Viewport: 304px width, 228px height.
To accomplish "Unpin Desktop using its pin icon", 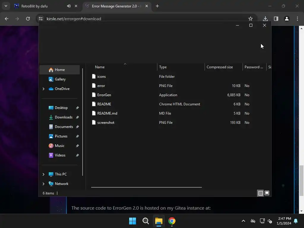I will click(77, 107).
